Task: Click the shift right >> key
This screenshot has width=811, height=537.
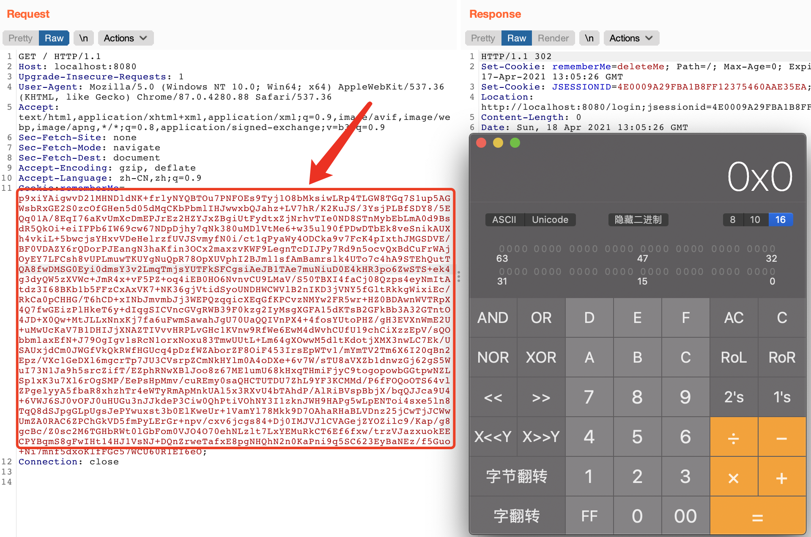Action: 541,398
